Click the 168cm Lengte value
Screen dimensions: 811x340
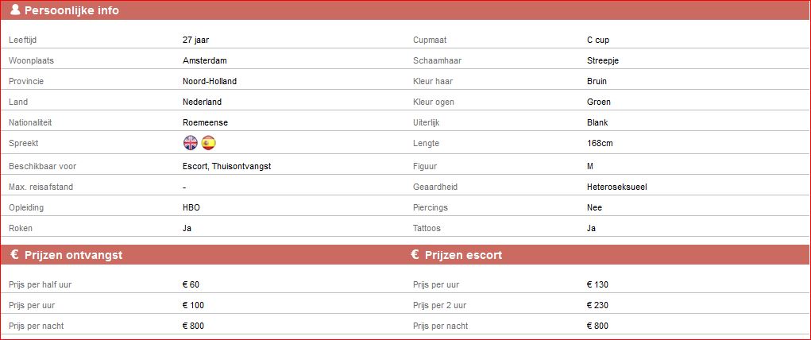coord(600,143)
